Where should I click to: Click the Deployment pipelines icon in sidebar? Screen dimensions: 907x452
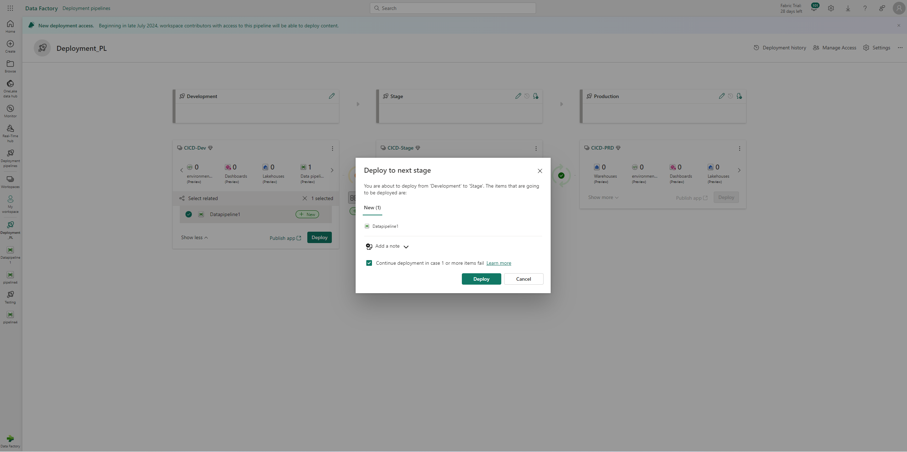10,158
